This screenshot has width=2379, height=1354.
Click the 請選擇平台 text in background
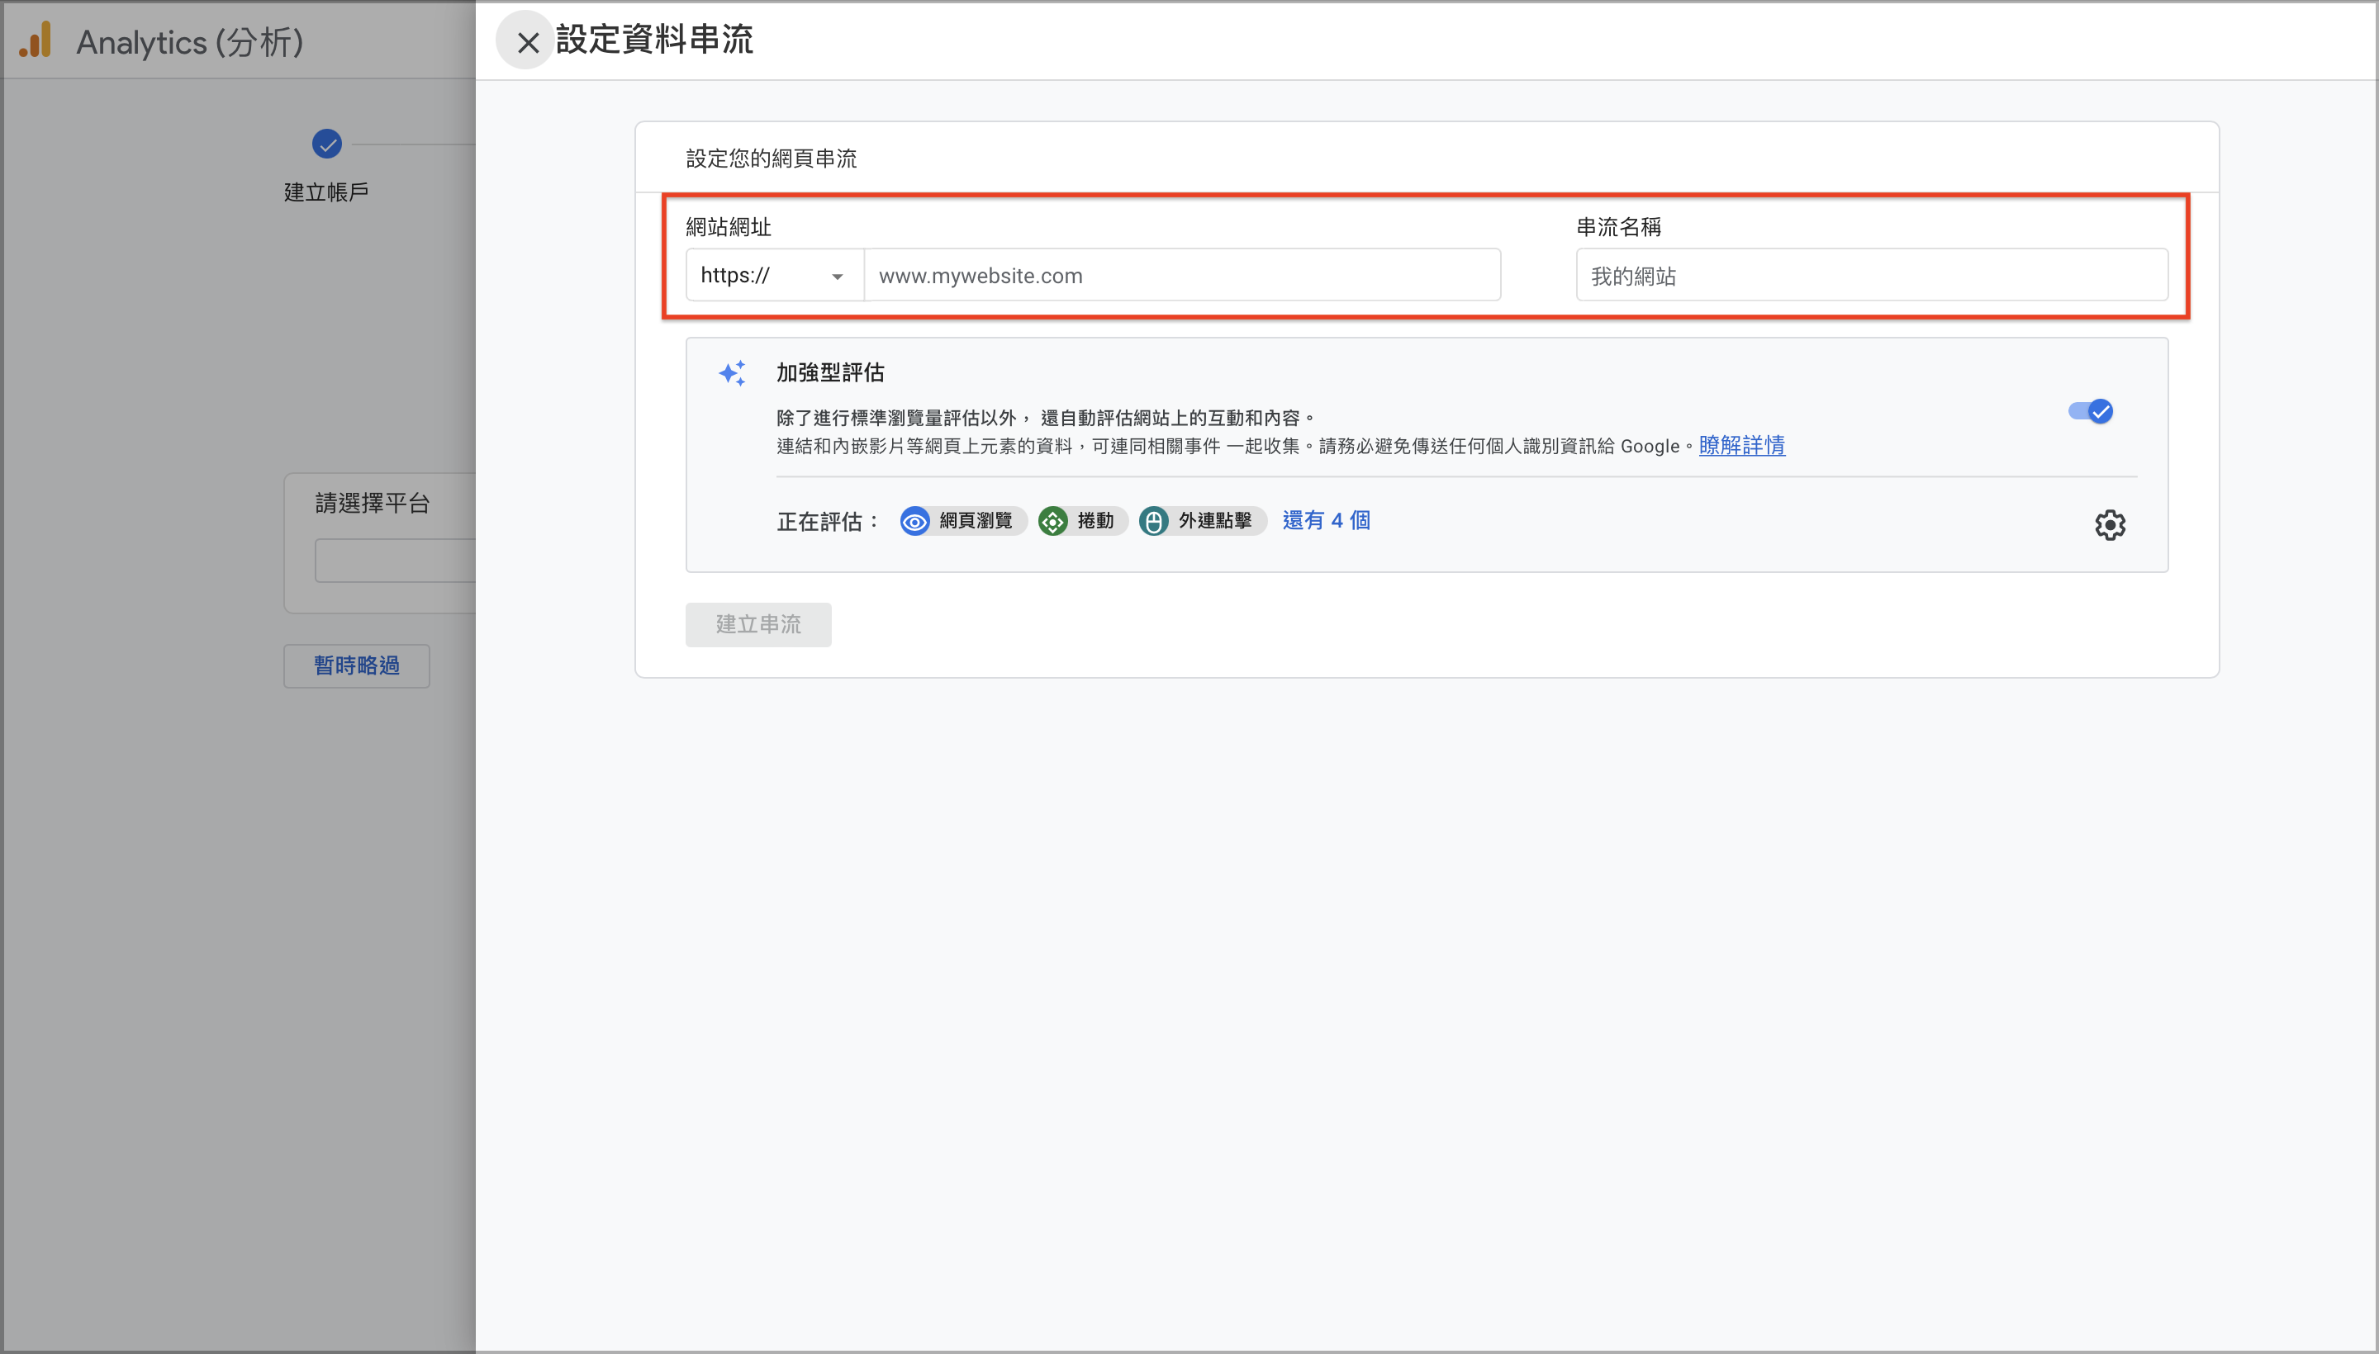(x=373, y=503)
